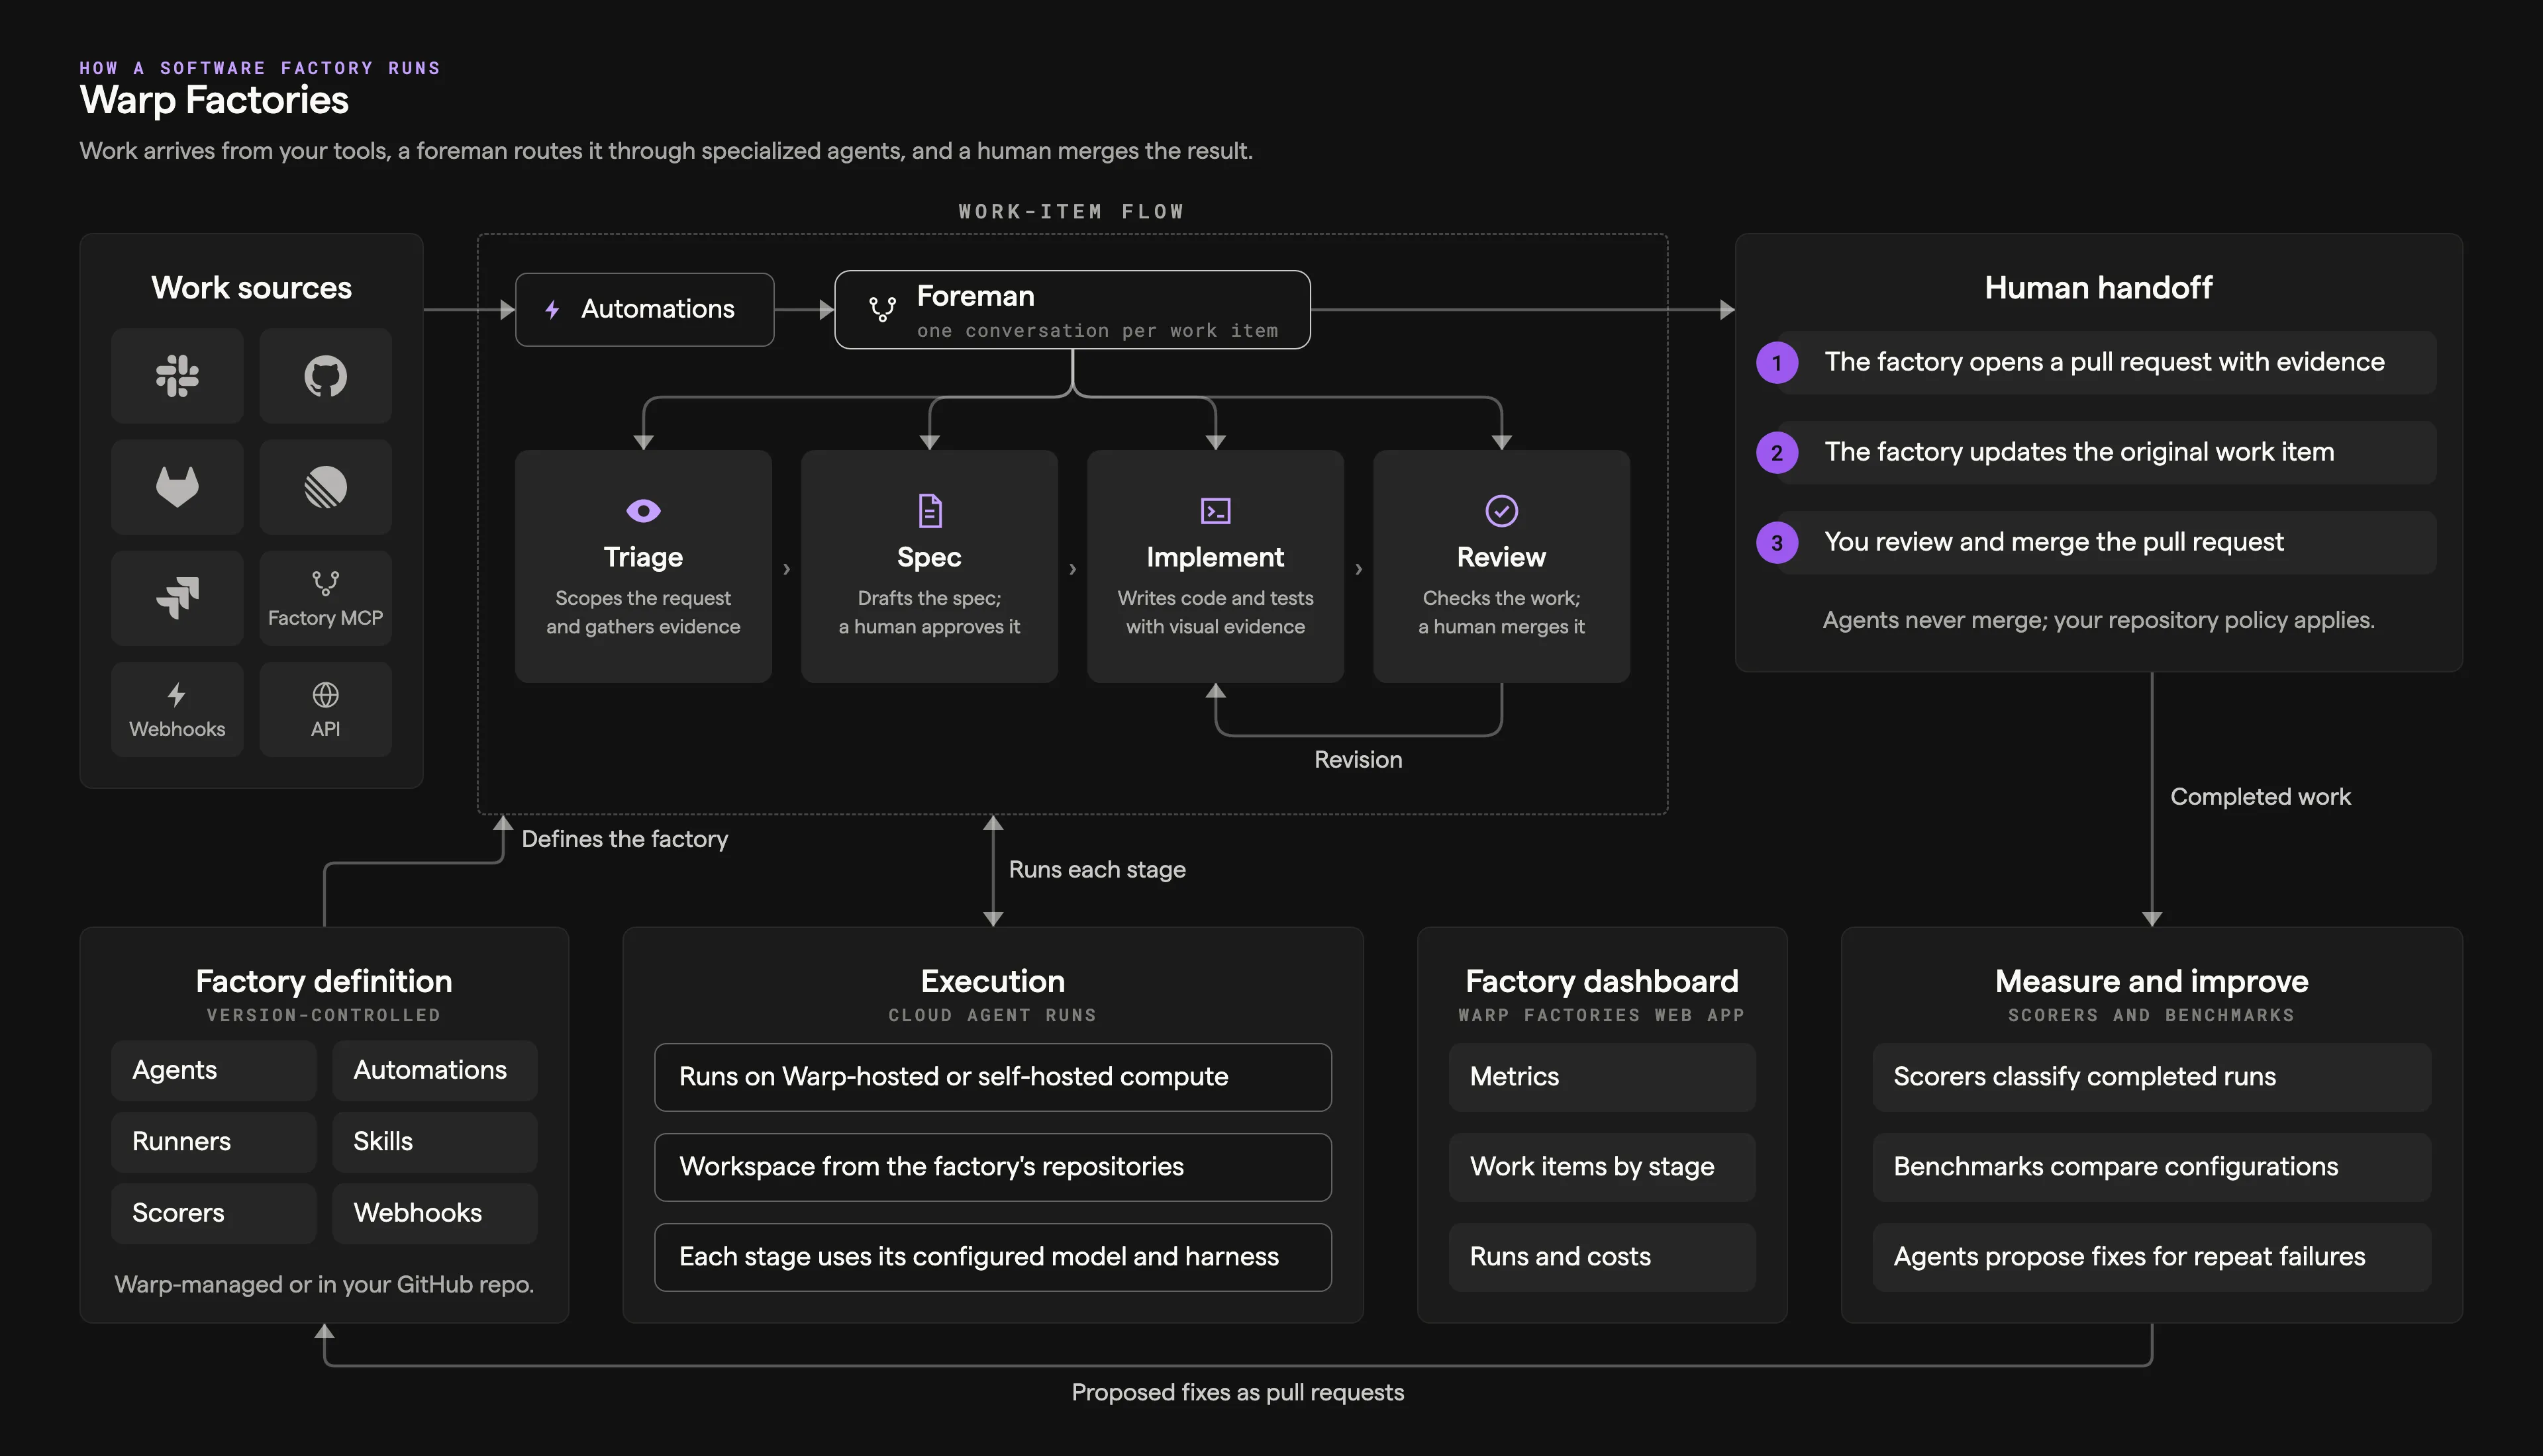Click 'You review and merge the pull request'

click(2107, 543)
